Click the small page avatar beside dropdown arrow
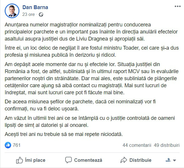The width and height of the screenshot is (184, 168). click(168, 160)
